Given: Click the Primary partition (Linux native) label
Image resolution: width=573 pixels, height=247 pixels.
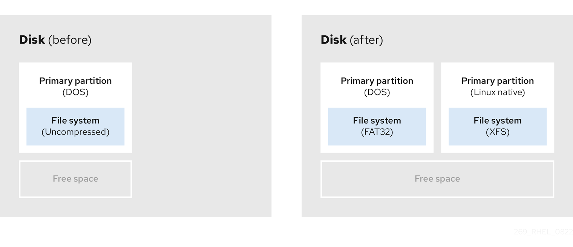Looking at the screenshot, I should [x=498, y=86].
